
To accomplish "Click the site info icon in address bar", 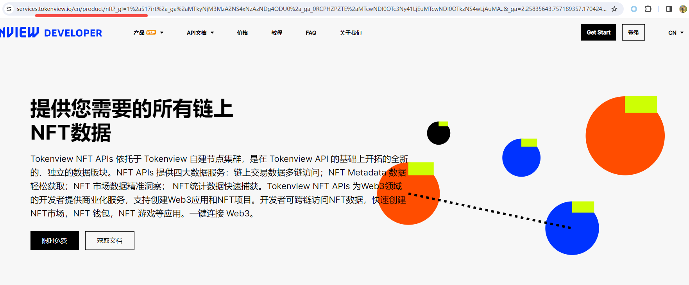I will pos(9,9).
